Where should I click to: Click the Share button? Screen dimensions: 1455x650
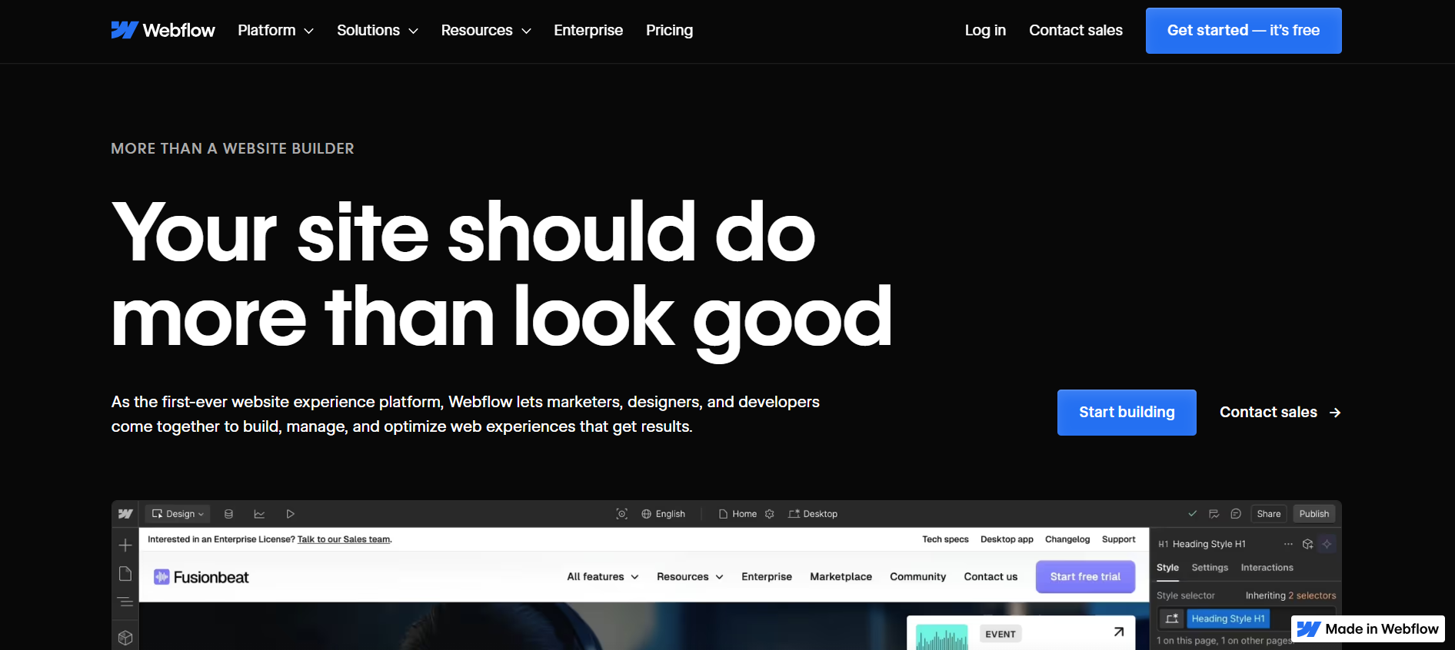[1269, 514]
